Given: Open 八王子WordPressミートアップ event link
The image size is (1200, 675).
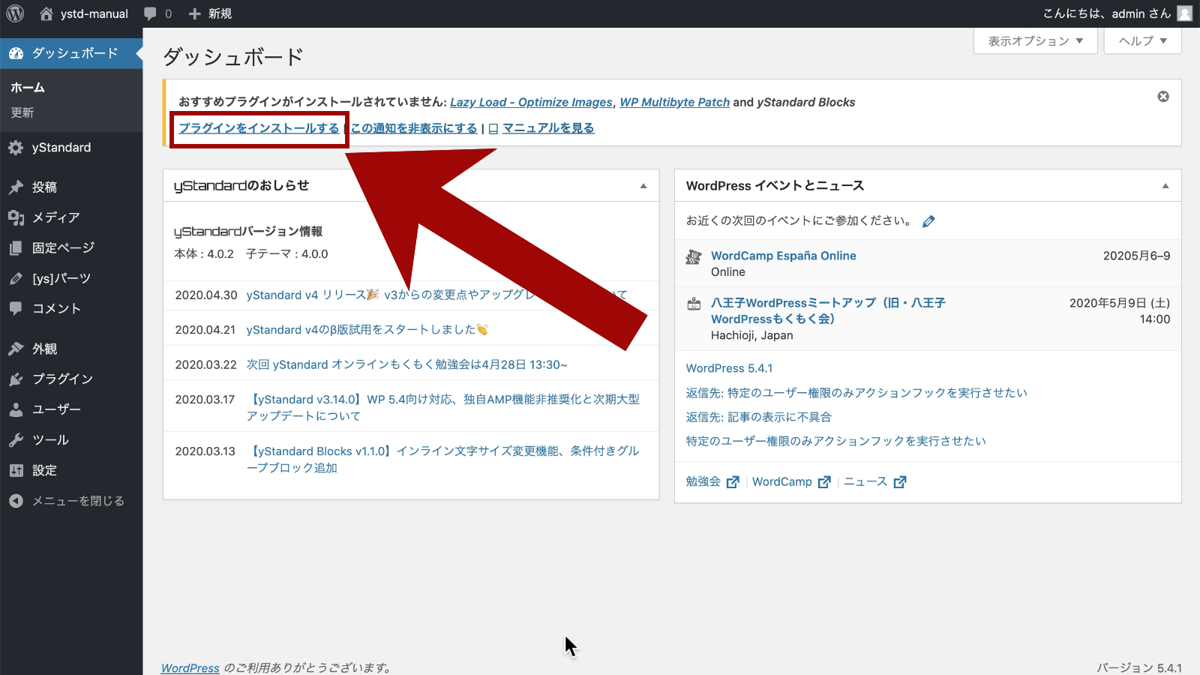Looking at the screenshot, I should 828,311.
